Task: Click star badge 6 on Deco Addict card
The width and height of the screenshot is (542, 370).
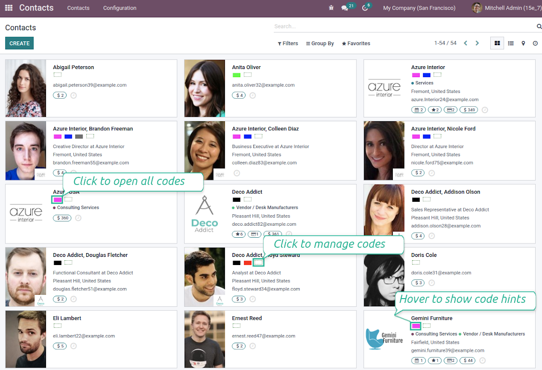Action: 239,234
